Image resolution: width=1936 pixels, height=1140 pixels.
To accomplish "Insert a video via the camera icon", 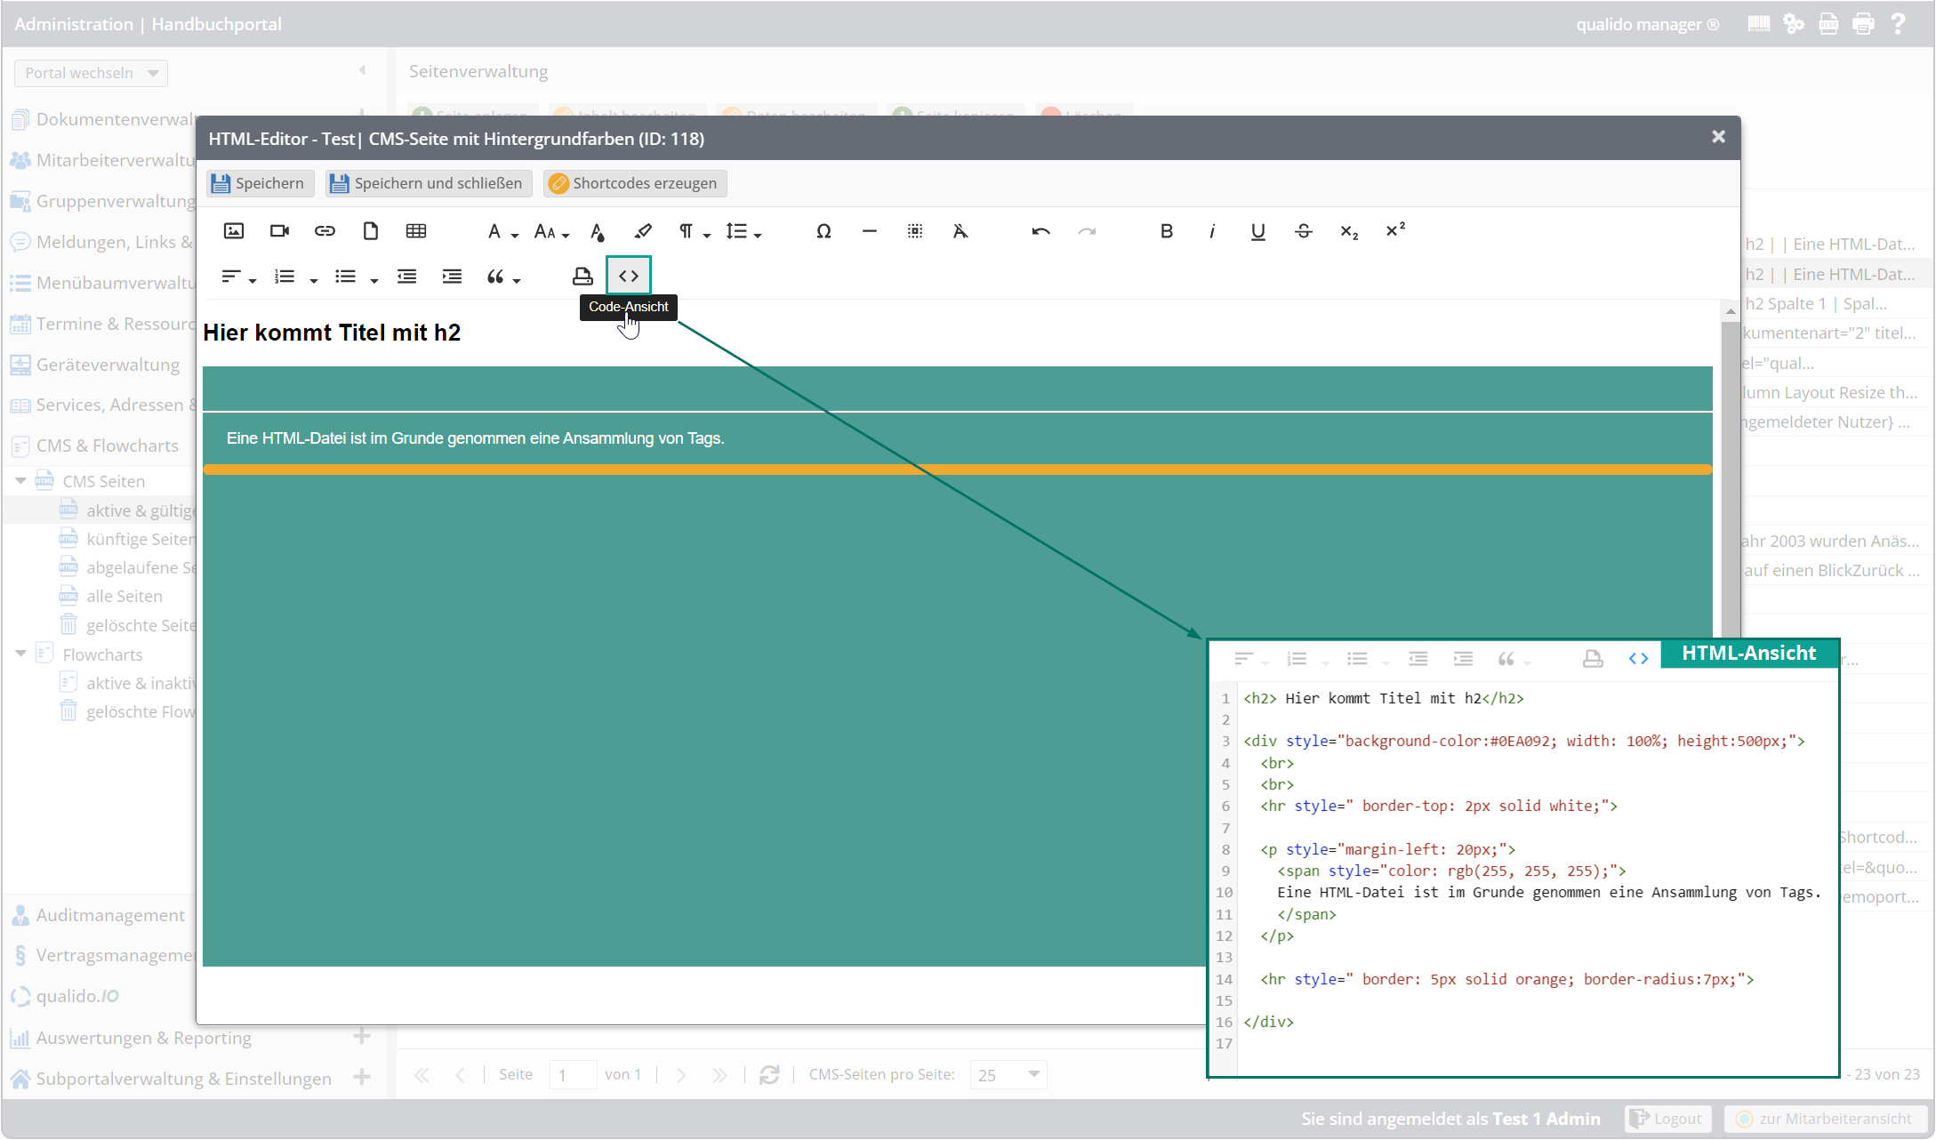I will click(279, 231).
